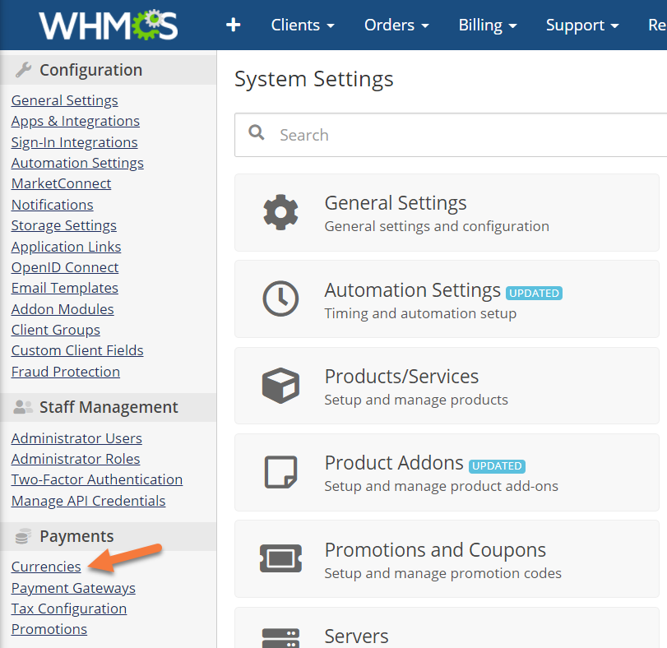
Task: Open the Clients dropdown menu
Action: click(x=303, y=25)
